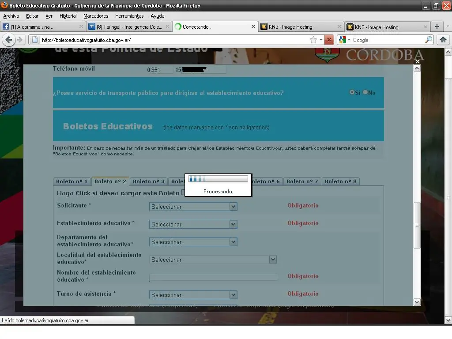Select the No radio option
This screenshot has height=339, width=452.
click(x=365, y=92)
